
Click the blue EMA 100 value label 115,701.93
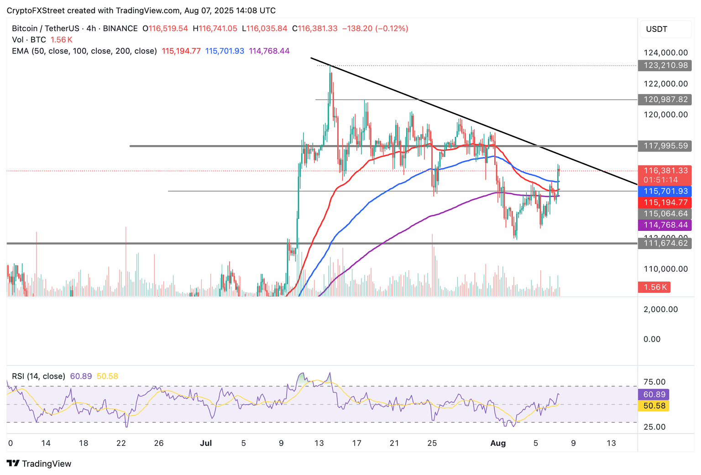664,191
